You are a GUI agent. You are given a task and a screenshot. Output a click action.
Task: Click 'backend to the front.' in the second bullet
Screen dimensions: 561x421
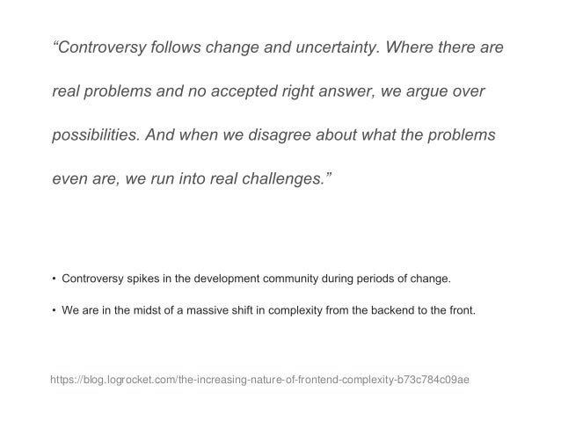pos(423,310)
